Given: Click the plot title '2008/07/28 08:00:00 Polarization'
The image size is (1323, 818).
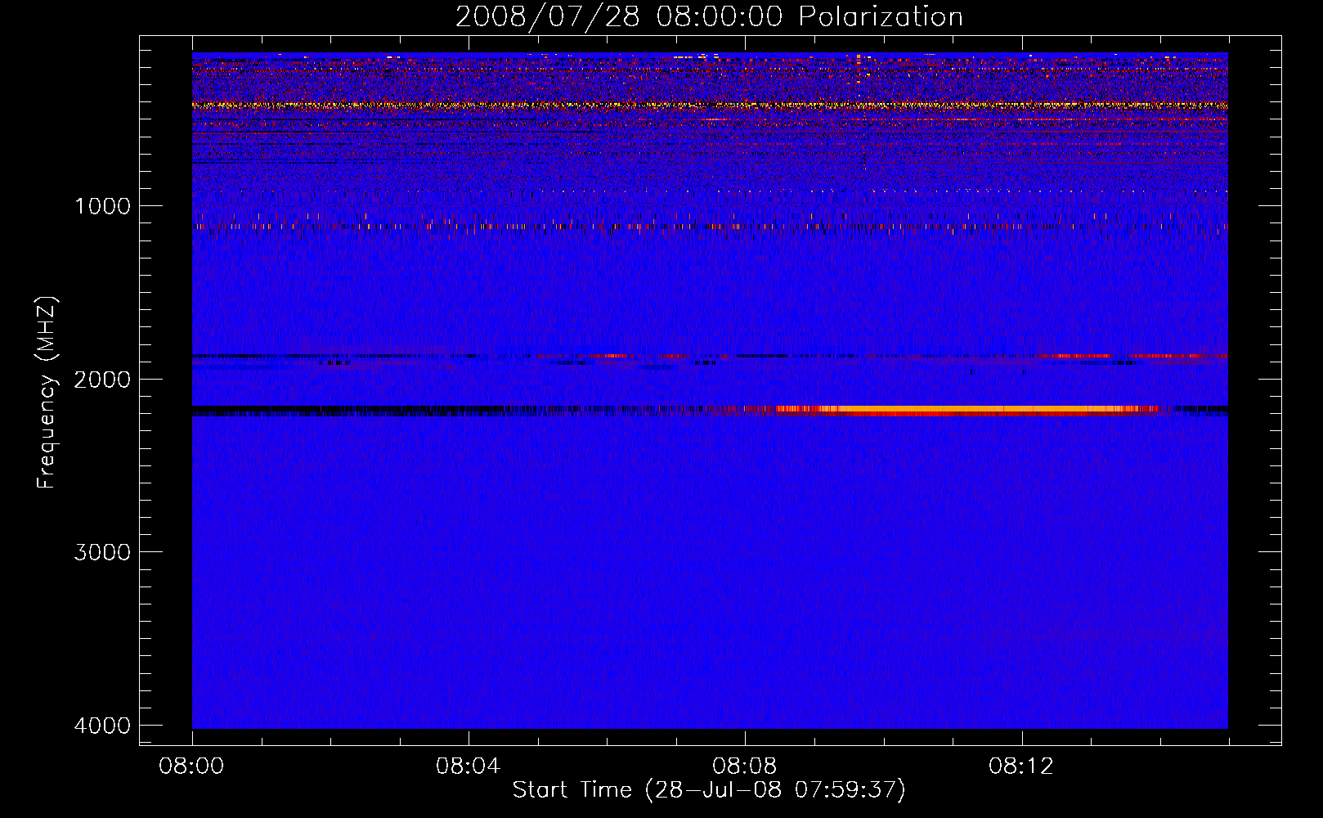Looking at the screenshot, I should click(x=709, y=16).
